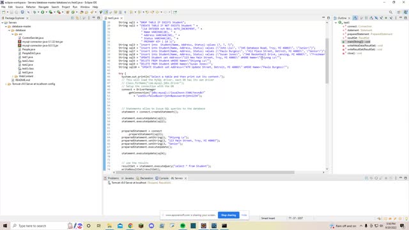This screenshot has width=409, height=230.
Task: Open the Navigate menu
Action: coord(43,7)
